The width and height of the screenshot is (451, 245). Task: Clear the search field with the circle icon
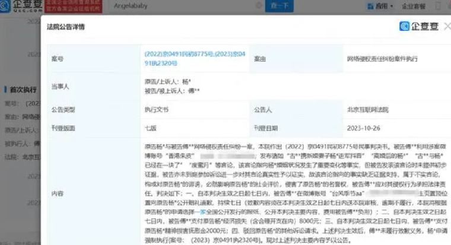pyautogui.click(x=259, y=5)
